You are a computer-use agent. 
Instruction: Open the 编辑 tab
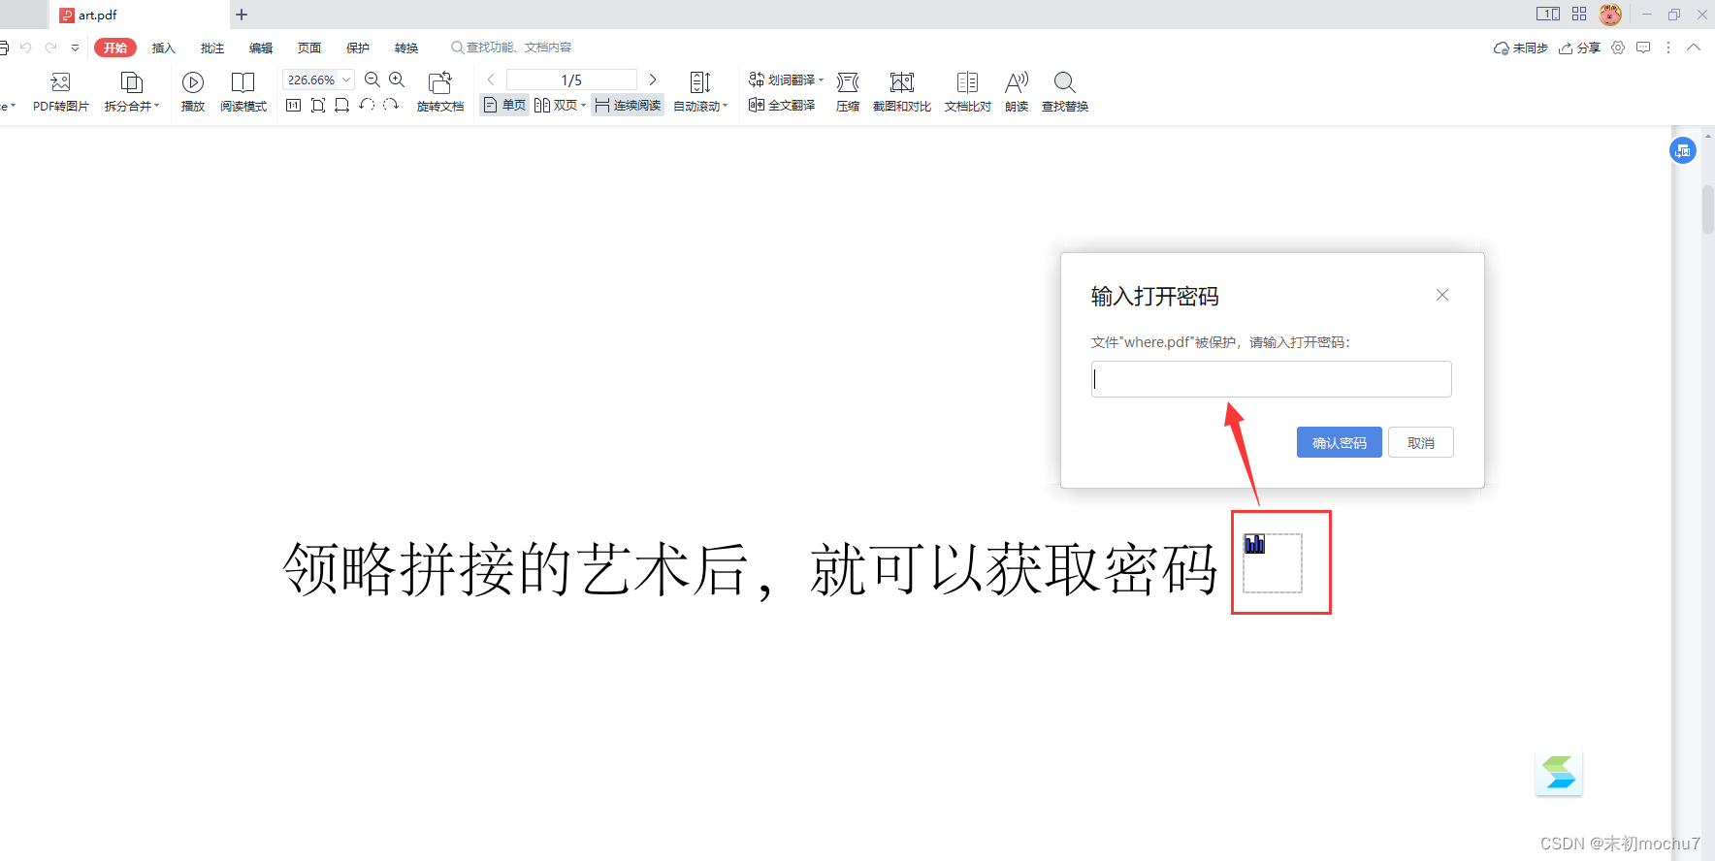(x=261, y=48)
